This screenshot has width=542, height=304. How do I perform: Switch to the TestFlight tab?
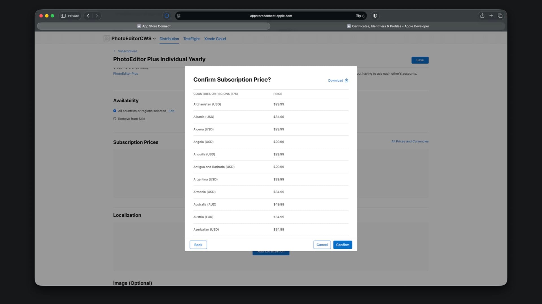(x=191, y=39)
